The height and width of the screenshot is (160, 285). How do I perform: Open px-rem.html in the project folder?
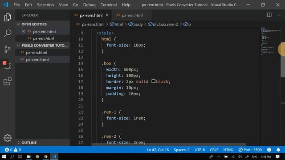[x=43, y=60]
